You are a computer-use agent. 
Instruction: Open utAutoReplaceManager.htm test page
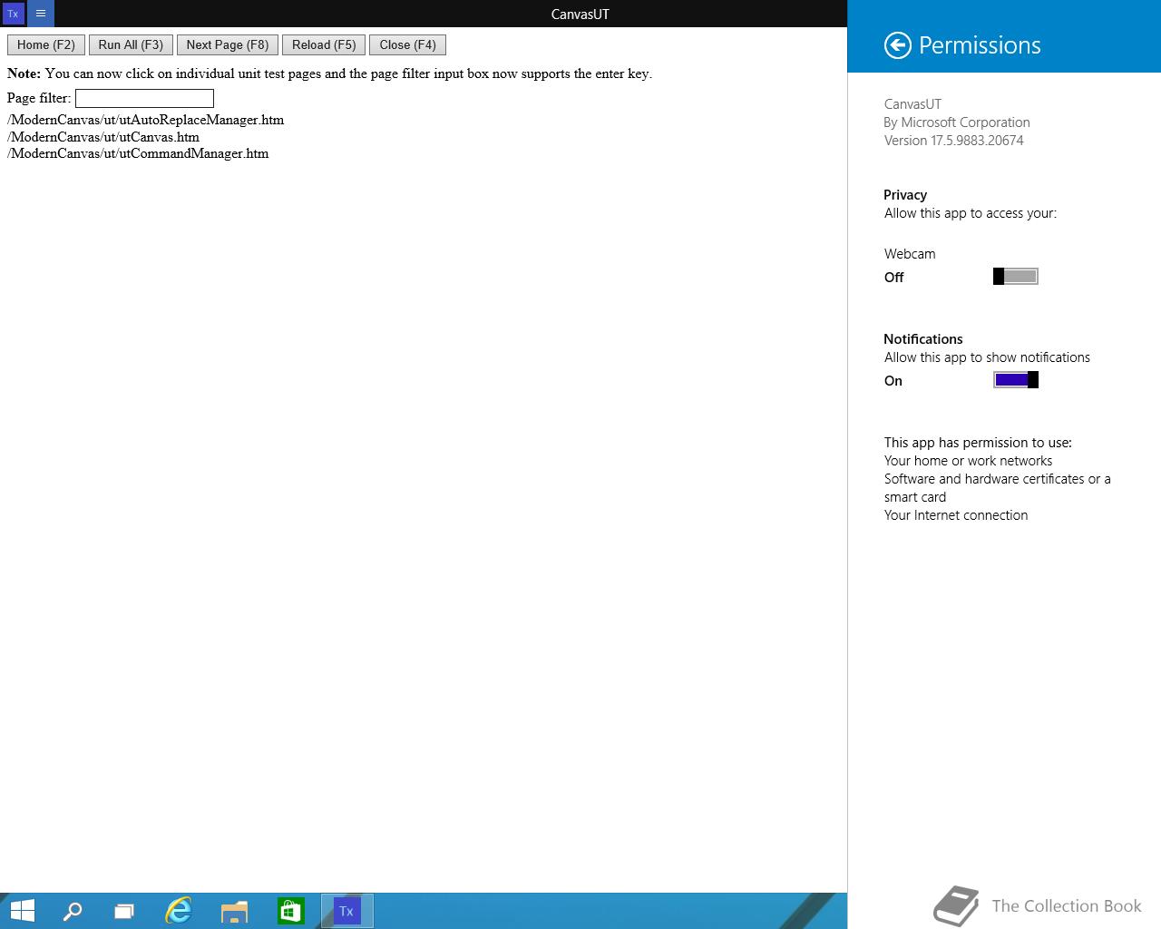coord(145,120)
